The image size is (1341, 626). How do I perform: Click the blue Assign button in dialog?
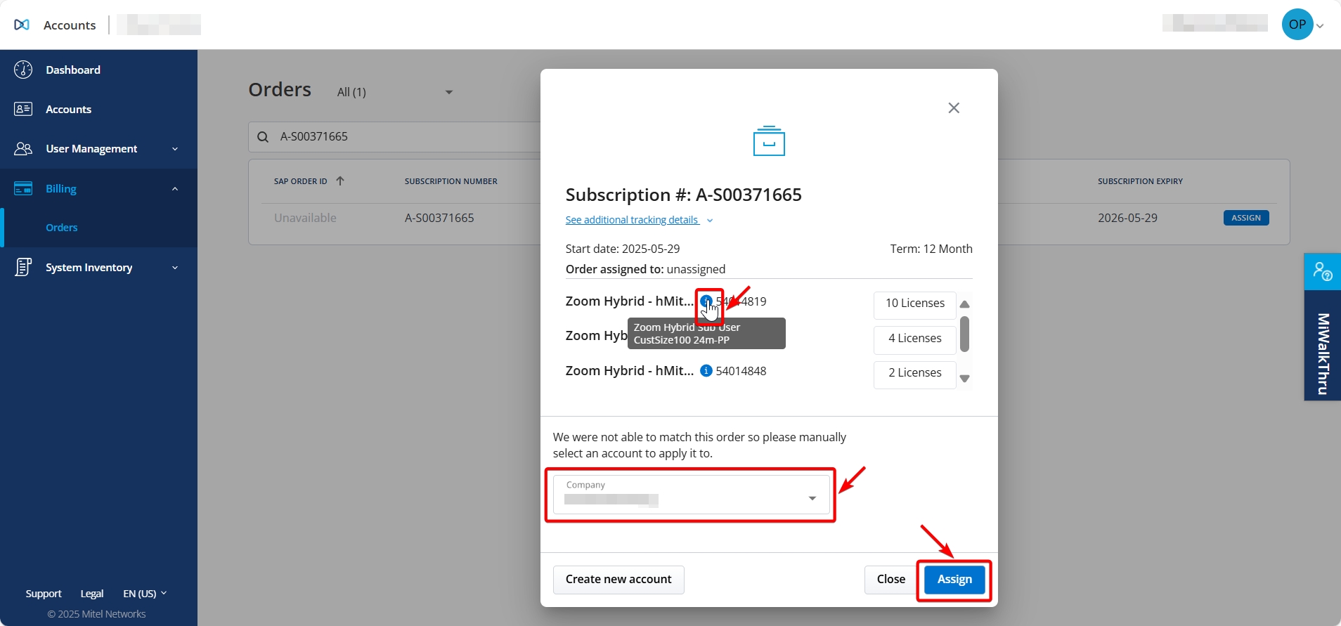click(x=954, y=580)
